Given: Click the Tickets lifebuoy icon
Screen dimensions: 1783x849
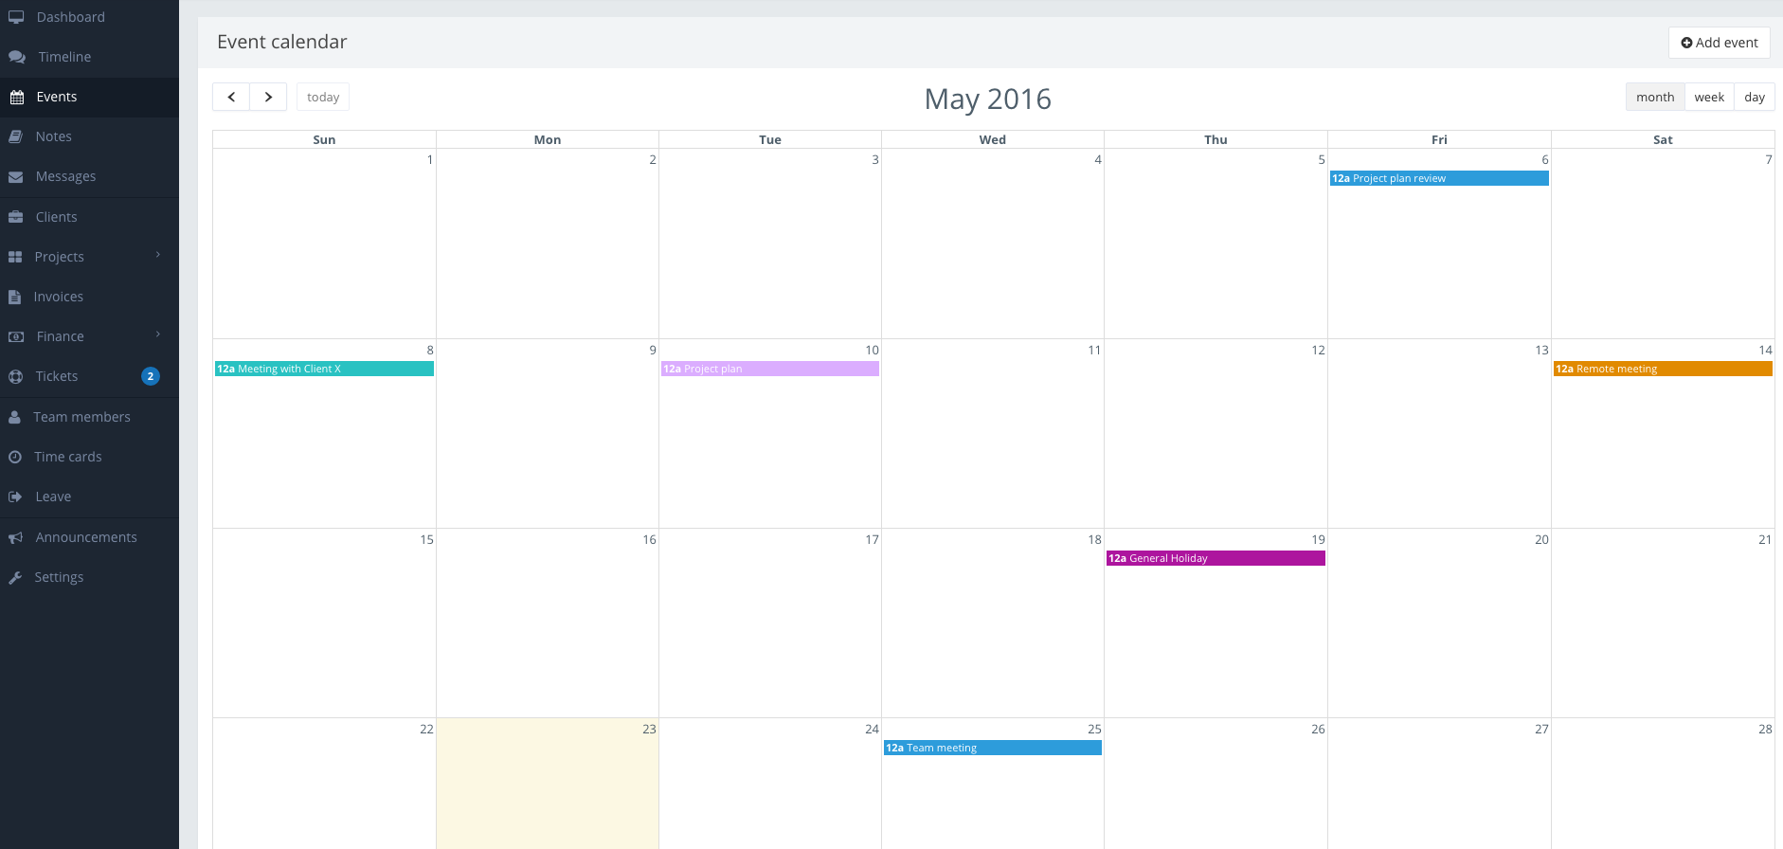Looking at the screenshot, I should 15,376.
